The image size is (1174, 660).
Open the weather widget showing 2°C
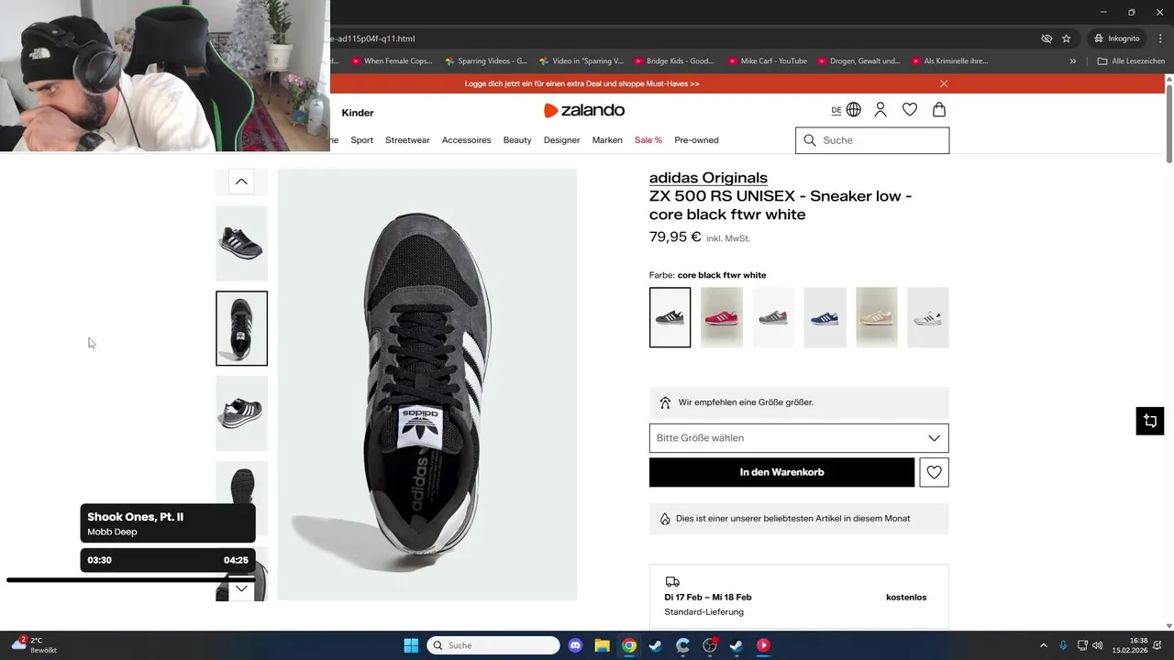coord(34,645)
